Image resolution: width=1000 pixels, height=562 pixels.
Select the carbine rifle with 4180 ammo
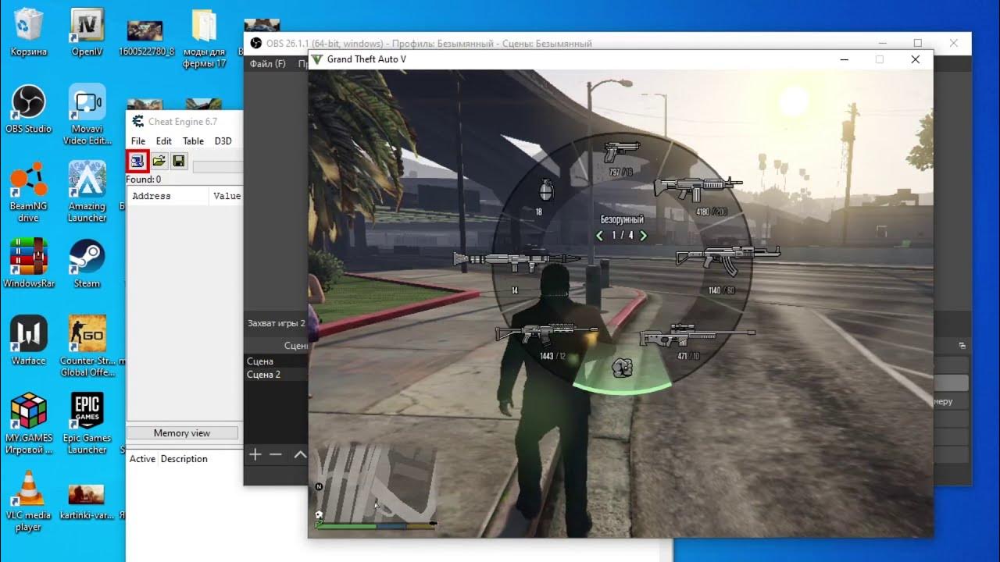tap(698, 188)
